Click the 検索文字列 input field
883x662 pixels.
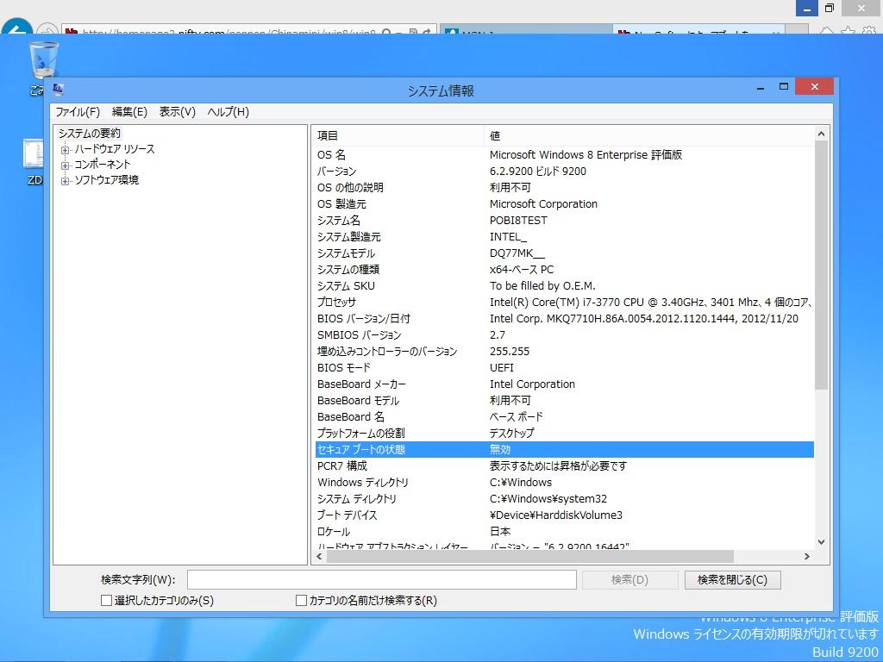tap(382, 580)
